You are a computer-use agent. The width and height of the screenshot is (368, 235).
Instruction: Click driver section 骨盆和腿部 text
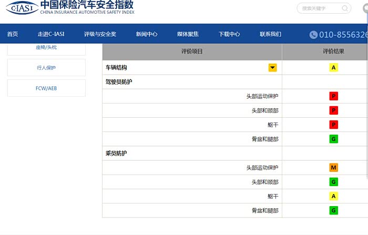point(265,139)
